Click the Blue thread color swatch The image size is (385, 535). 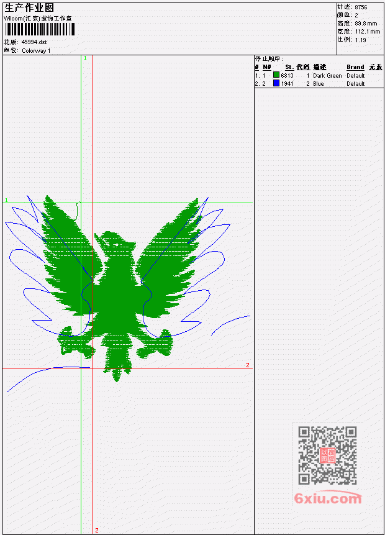pyautogui.click(x=276, y=83)
